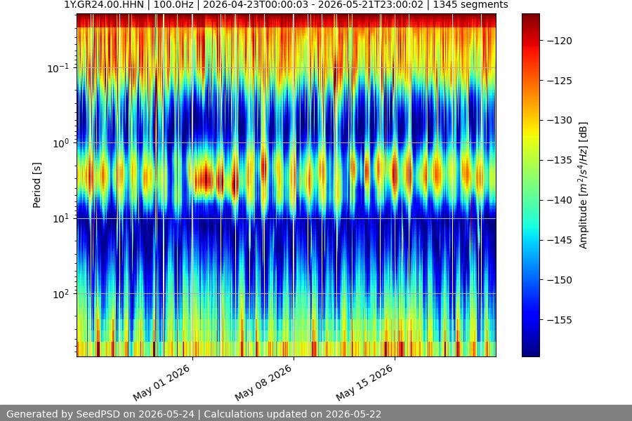The width and height of the screenshot is (632, 421).
Task: Click the 'May 01 2026' date label
Action: click(162, 382)
